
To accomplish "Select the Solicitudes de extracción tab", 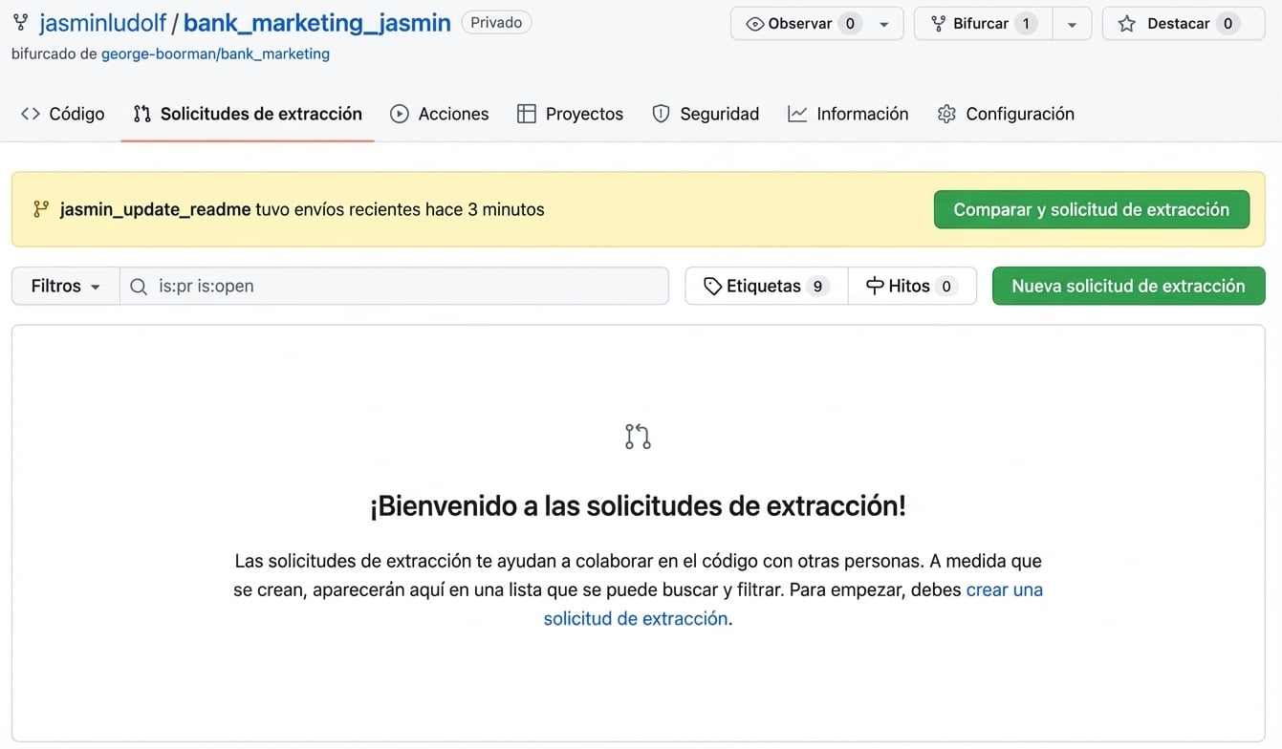I will 248,114.
